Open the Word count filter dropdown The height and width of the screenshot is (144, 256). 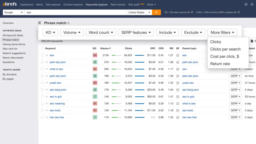(x=101, y=32)
